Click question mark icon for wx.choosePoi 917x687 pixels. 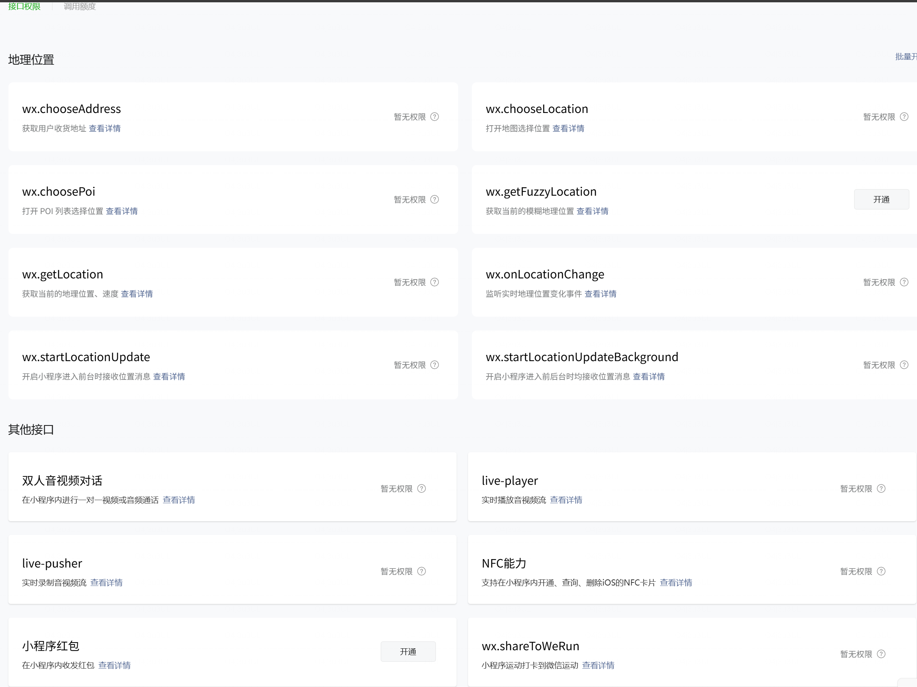click(434, 199)
